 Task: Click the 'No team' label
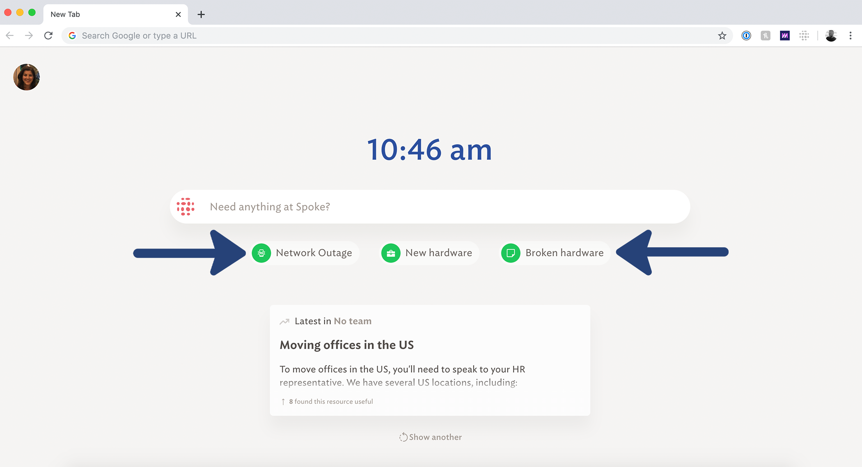pyautogui.click(x=353, y=321)
